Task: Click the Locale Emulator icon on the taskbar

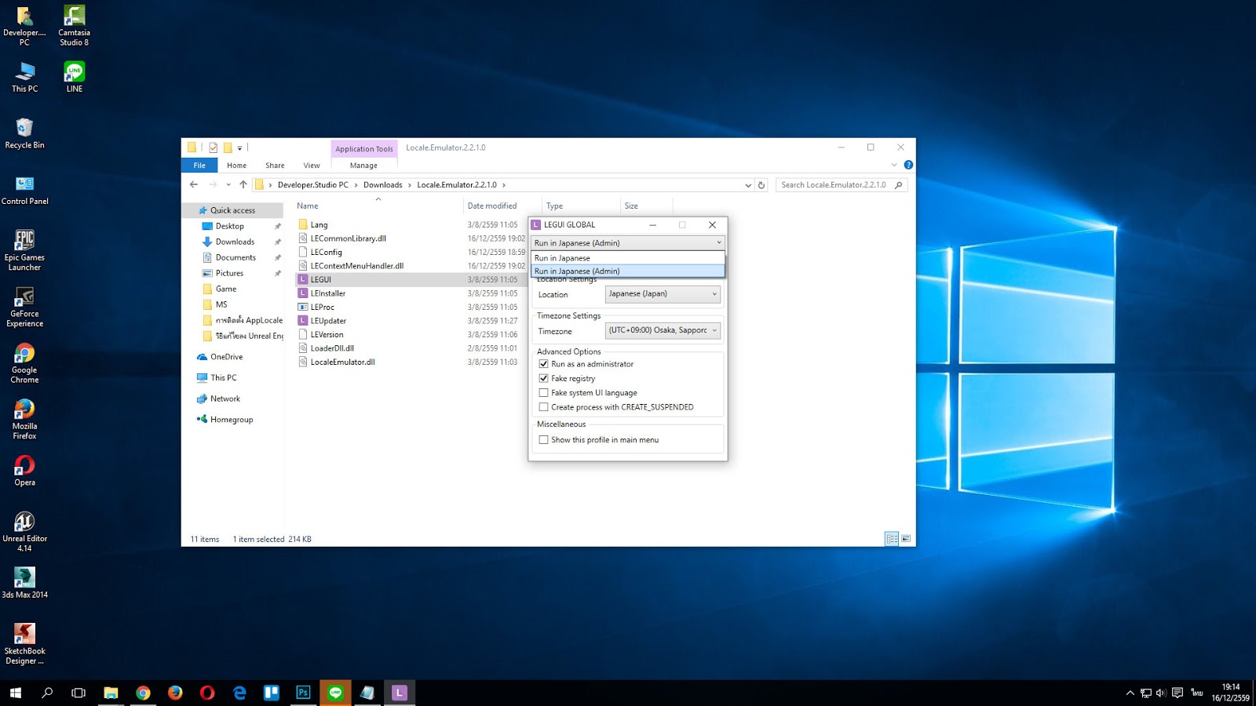Action: click(400, 693)
